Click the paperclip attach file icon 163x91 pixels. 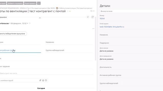click(x=40, y=80)
